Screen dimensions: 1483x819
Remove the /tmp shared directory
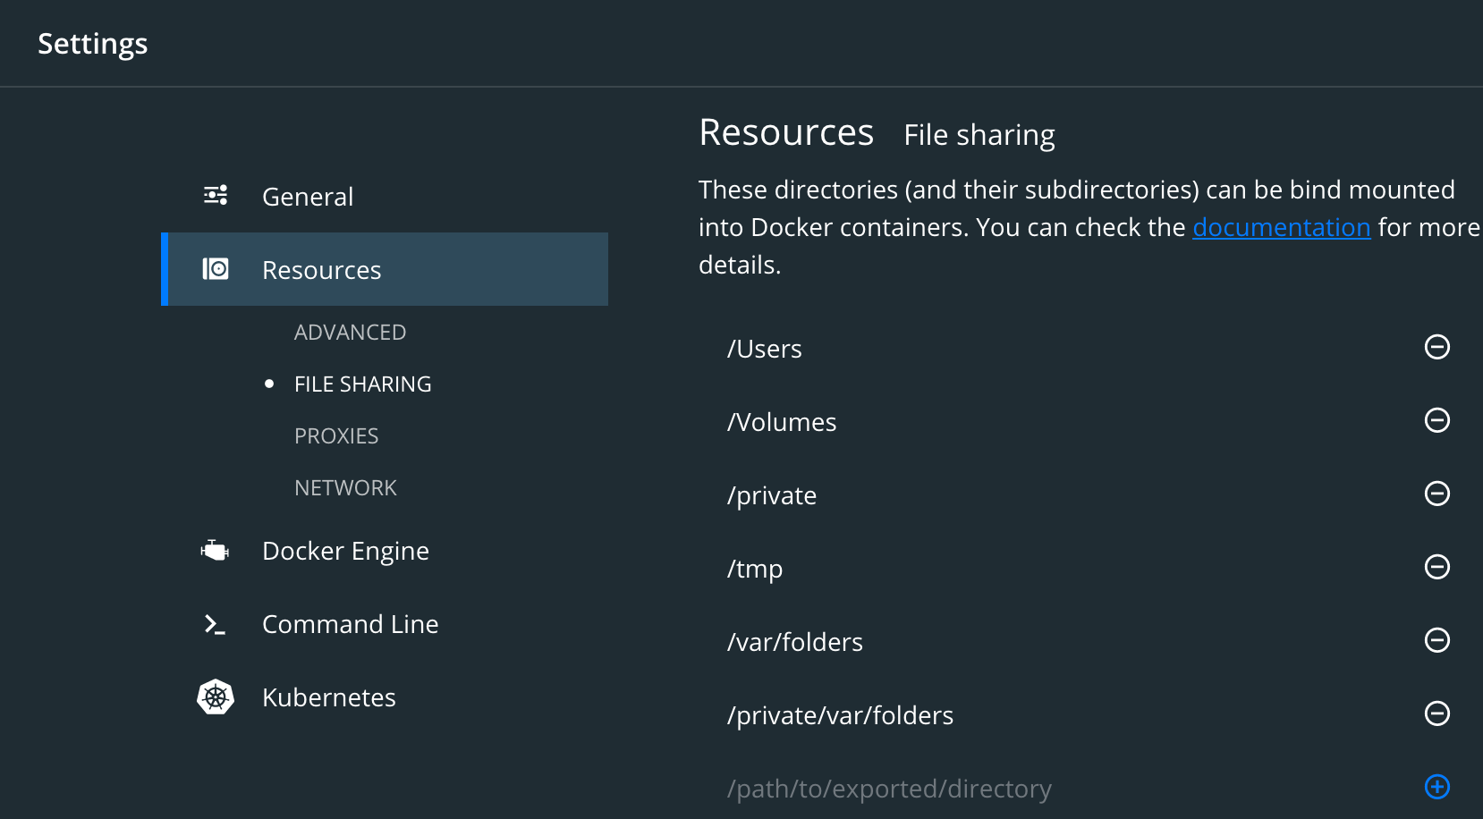point(1436,567)
